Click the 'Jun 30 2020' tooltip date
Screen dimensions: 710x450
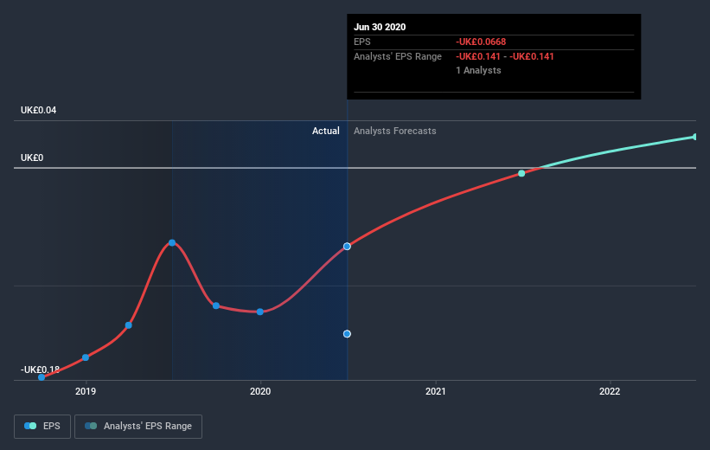(380, 27)
